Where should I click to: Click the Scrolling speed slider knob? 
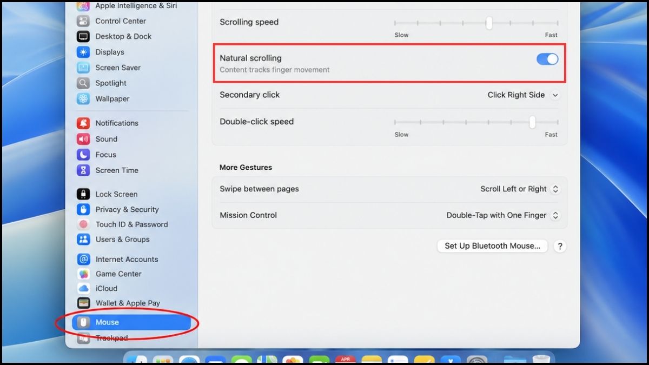(x=489, y=23)
